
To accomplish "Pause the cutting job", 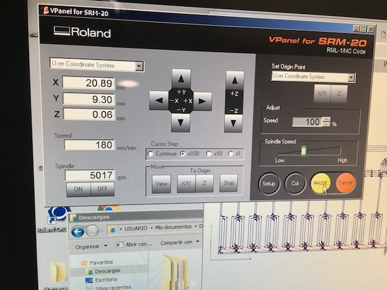I will [320, 183].
